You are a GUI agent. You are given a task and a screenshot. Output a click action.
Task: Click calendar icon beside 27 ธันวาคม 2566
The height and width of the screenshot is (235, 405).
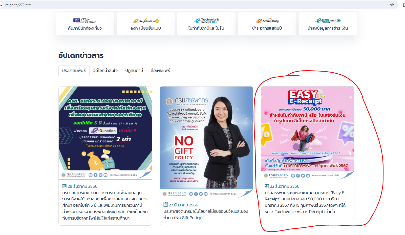click(x=166, y=205)
